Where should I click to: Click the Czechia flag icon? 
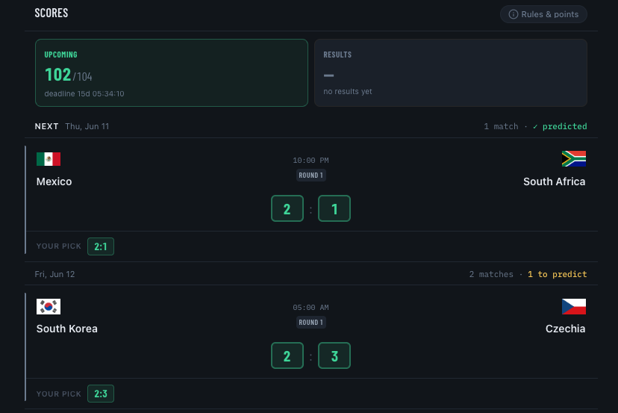pyautogui.click(x=573, y=306)
